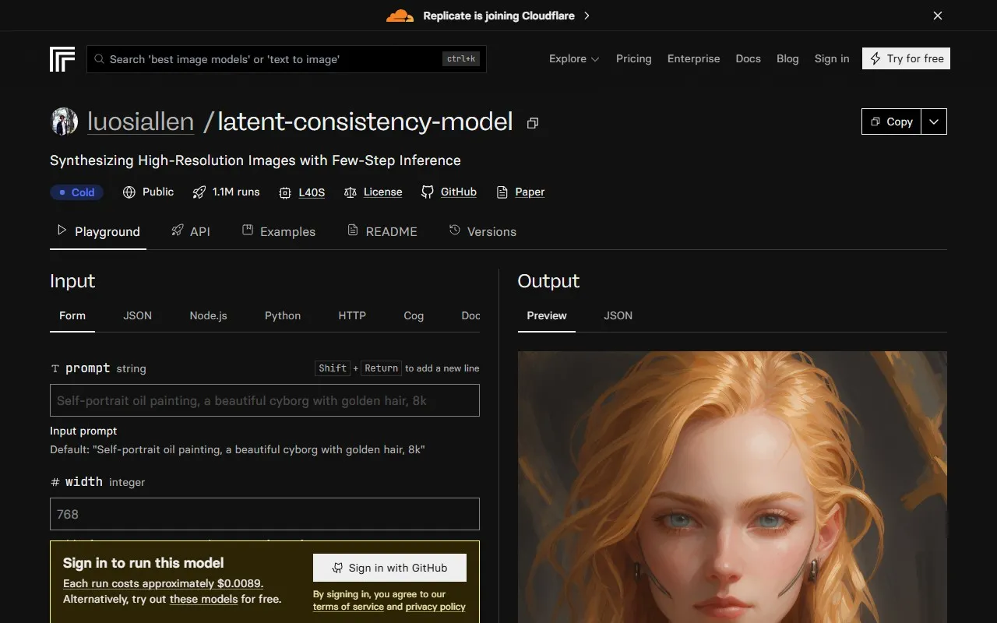Click the search magnifier icon
The height and width of the screenshot is (623, 997).
coord(99,58)
